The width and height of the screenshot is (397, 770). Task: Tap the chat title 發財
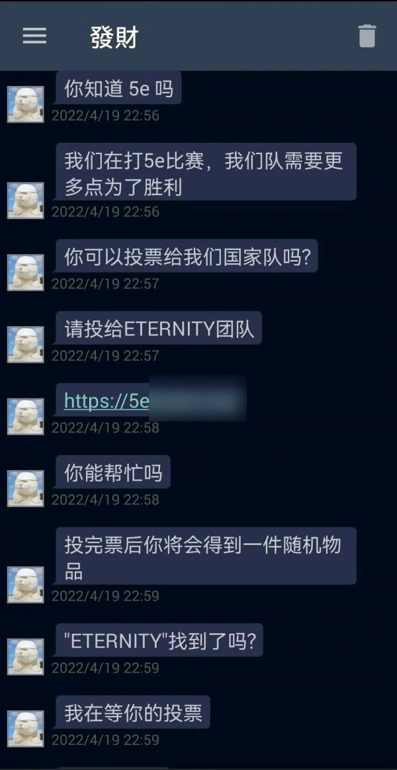(114, 37)
